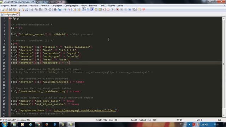
Task: Open the Visualizar menu
Action: coord(34,6)
